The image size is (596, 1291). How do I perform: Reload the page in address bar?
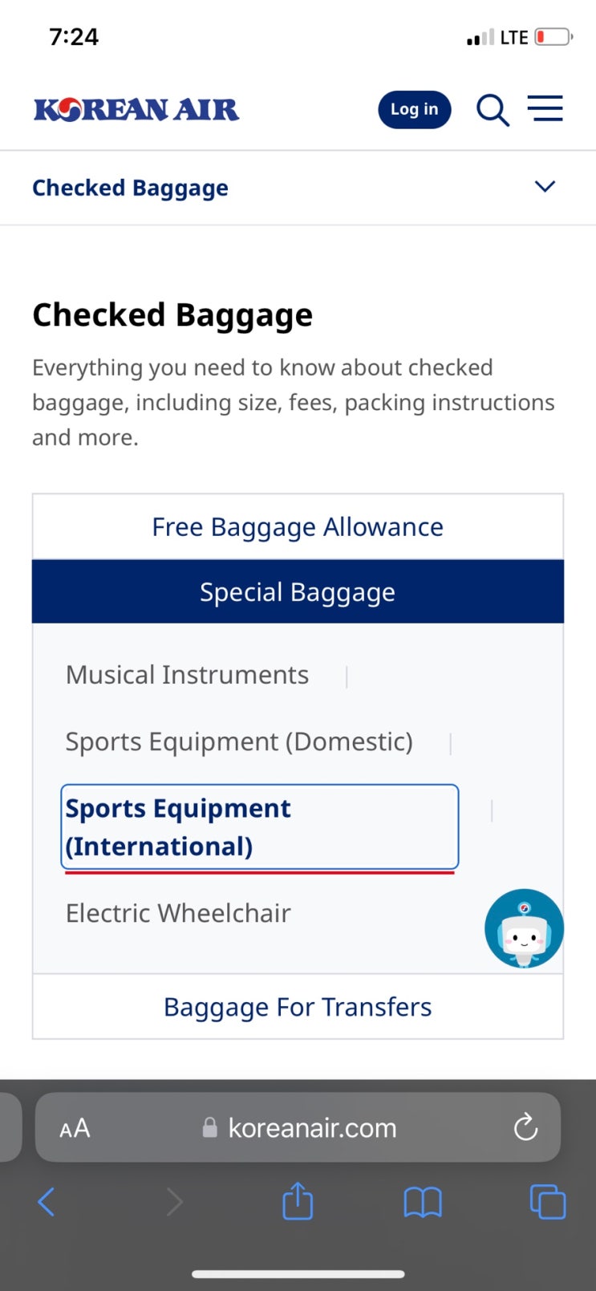(525, 1127)
